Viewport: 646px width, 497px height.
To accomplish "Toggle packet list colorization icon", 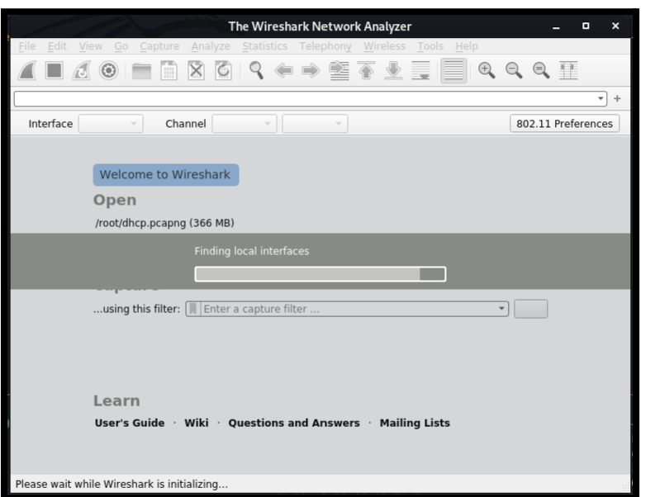I will tap(454, 70).
